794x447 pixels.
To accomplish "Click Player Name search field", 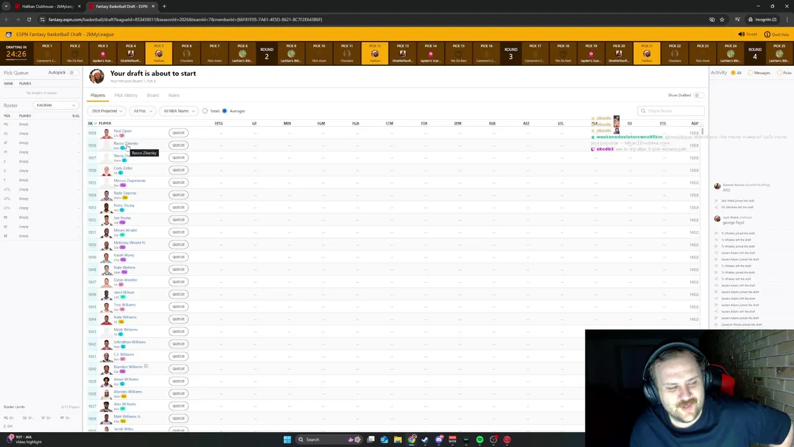I will pos(671,111).
